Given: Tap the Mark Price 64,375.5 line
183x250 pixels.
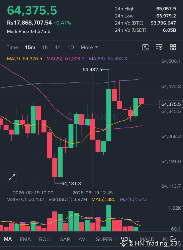Looking at the screenshot, I should pyautogui.click(x=29, y=31).
